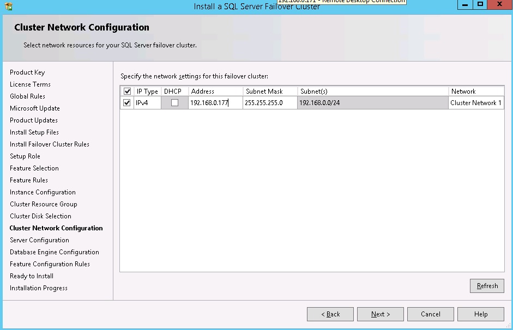Select Product Key step in sidebar
The height and width of the screenshot is (330, 513).
click(27, 72)
